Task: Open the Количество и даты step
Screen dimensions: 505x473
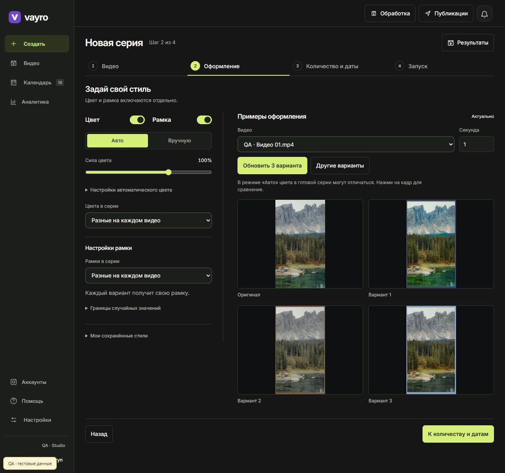Action: click(340, 66)
